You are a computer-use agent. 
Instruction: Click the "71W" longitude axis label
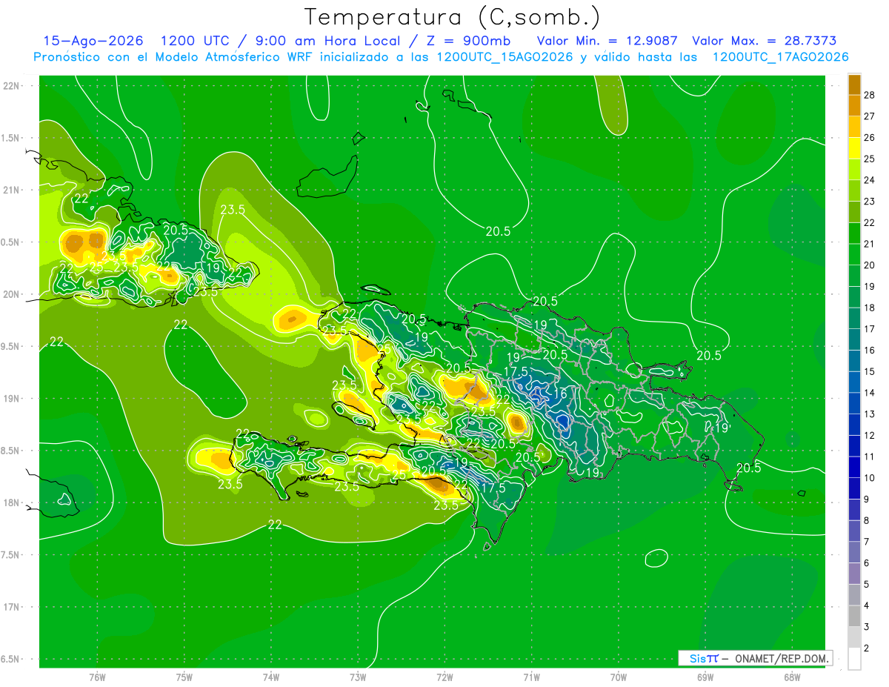531,677
